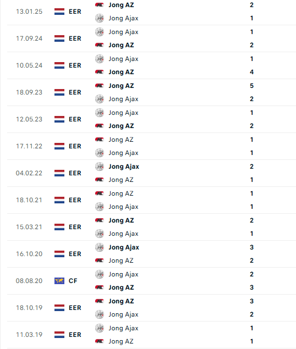Click the score 4 for Jong AZ on 10.05.24
This screenshot has height=349, width=296.
(251, 72)
